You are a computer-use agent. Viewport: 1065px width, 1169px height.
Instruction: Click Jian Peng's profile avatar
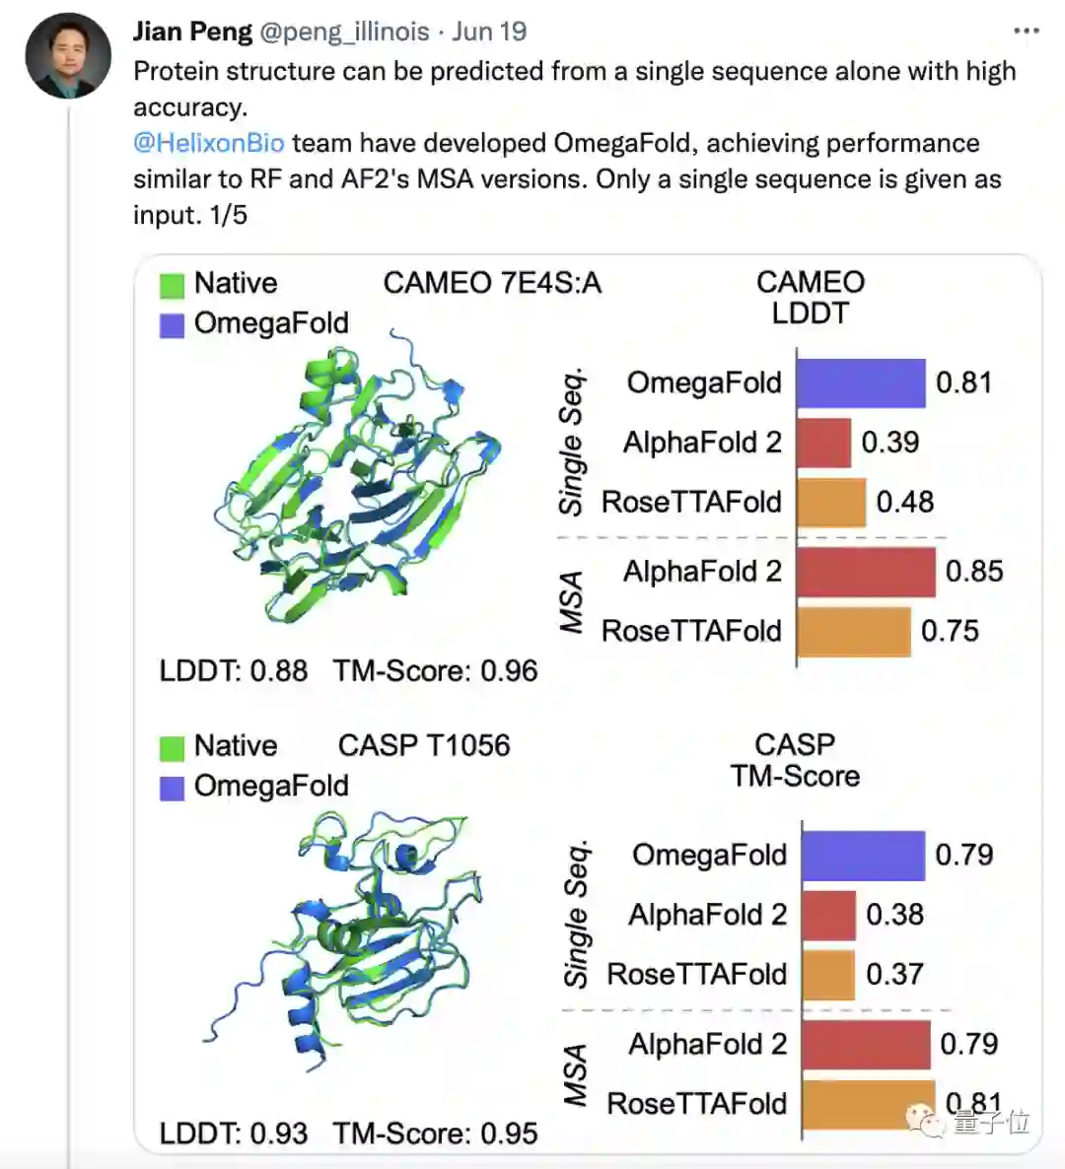pyautogui.click(x=67, y=56)
